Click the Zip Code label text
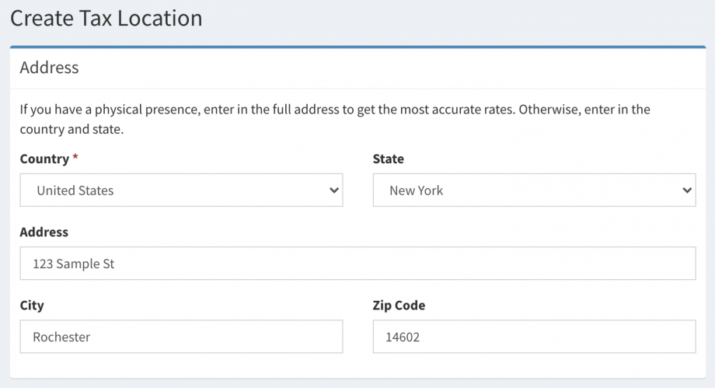This screenshot has height=388, width=715. (x=399, y=306)
